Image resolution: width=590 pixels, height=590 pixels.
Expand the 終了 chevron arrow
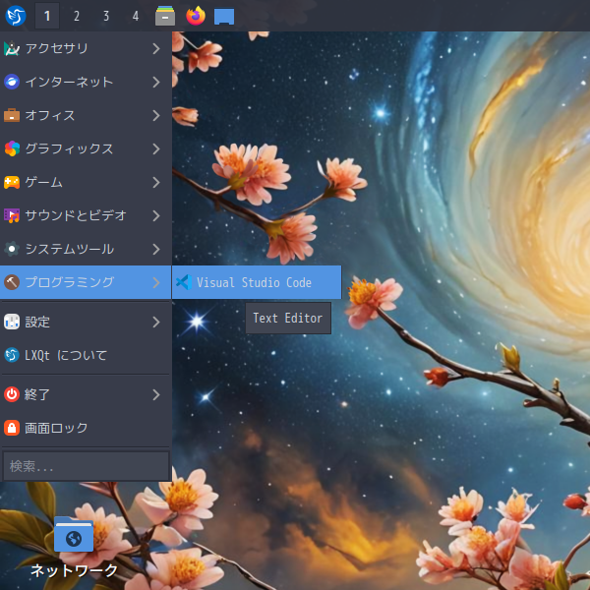click(x=156, y=394)
